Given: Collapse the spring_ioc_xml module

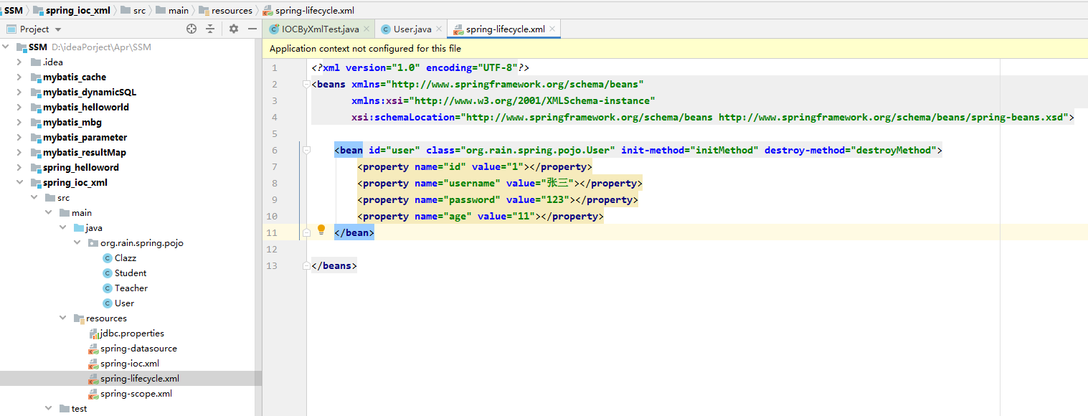Looking at the screenshot, I should 20,183.
